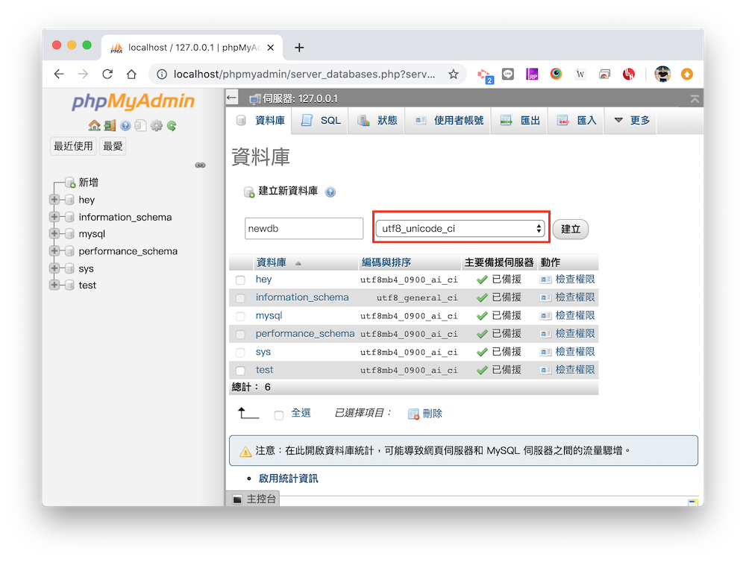Expand information_schema in navigation tree
The width and height of the screenshot is (746, 562).
coord(54,216)
